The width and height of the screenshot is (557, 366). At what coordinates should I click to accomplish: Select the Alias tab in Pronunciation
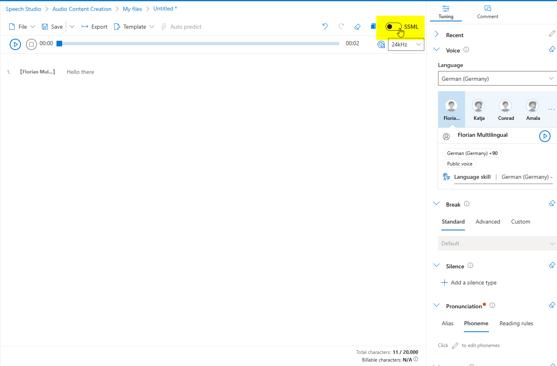[x=447, y=323]
